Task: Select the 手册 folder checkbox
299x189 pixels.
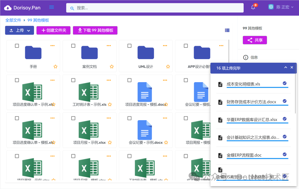Action: (x=17, y=46)
